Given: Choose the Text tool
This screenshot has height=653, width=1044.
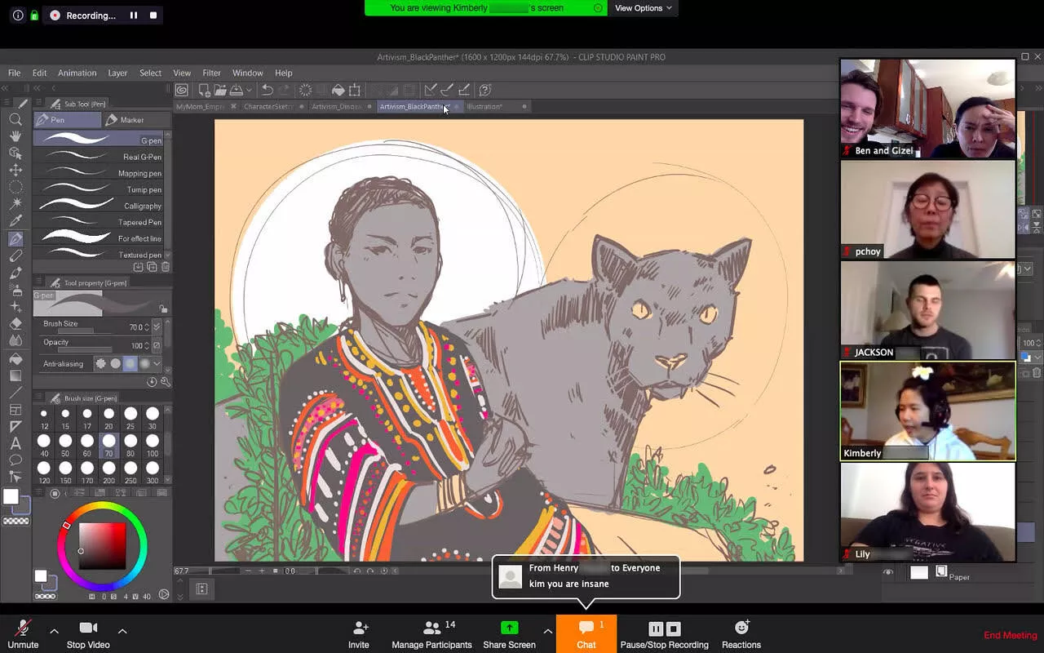Looking at the screenshot, I should coord(15,443).
